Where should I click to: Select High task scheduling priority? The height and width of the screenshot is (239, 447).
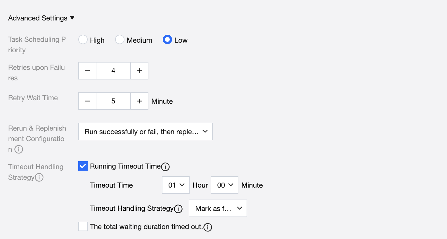(83, 40)
